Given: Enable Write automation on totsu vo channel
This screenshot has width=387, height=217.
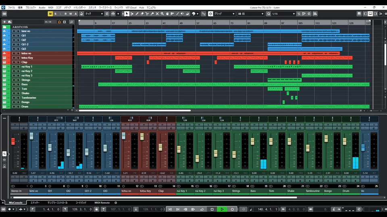Looking at the screenshot, I should pyautogui.click(x=133, y=177).
